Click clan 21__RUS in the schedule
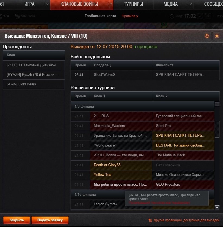This screenshot has height=227, width=223. point(121,116)
